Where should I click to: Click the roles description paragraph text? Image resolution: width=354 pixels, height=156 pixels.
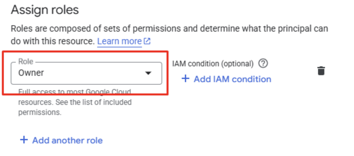(169, 35)
